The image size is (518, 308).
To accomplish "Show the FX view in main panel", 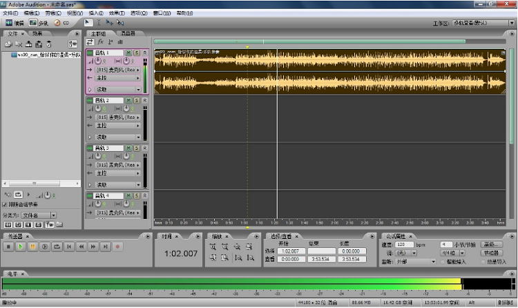I will point(101,42).
